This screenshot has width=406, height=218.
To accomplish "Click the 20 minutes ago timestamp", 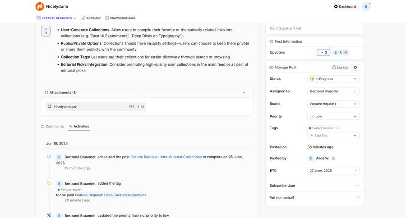I will [x=78, y=200].
